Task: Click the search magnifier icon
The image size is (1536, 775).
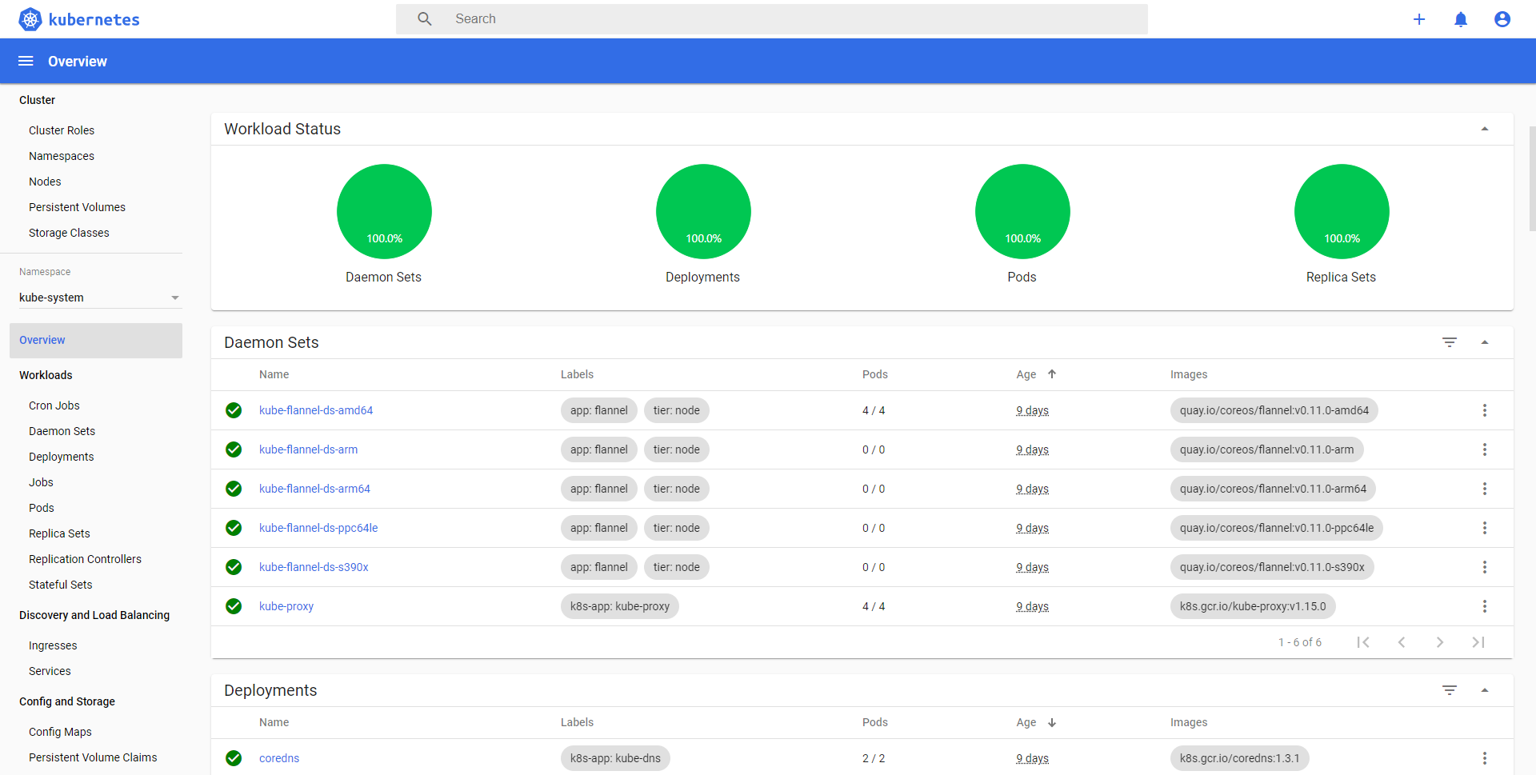Action: (425, 19)
